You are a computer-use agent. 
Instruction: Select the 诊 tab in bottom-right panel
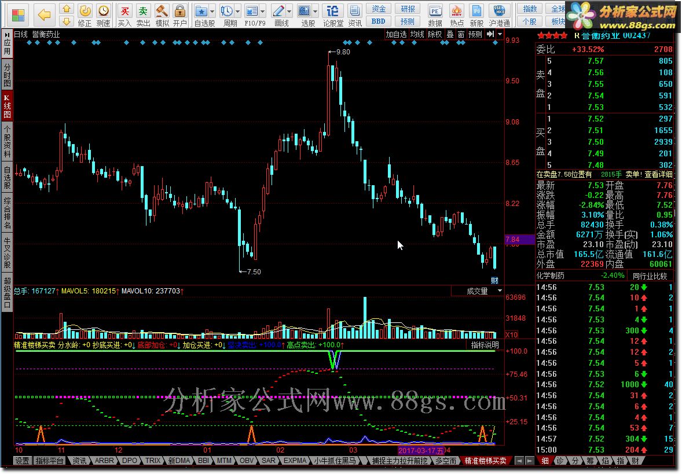[x=560, y=461]
